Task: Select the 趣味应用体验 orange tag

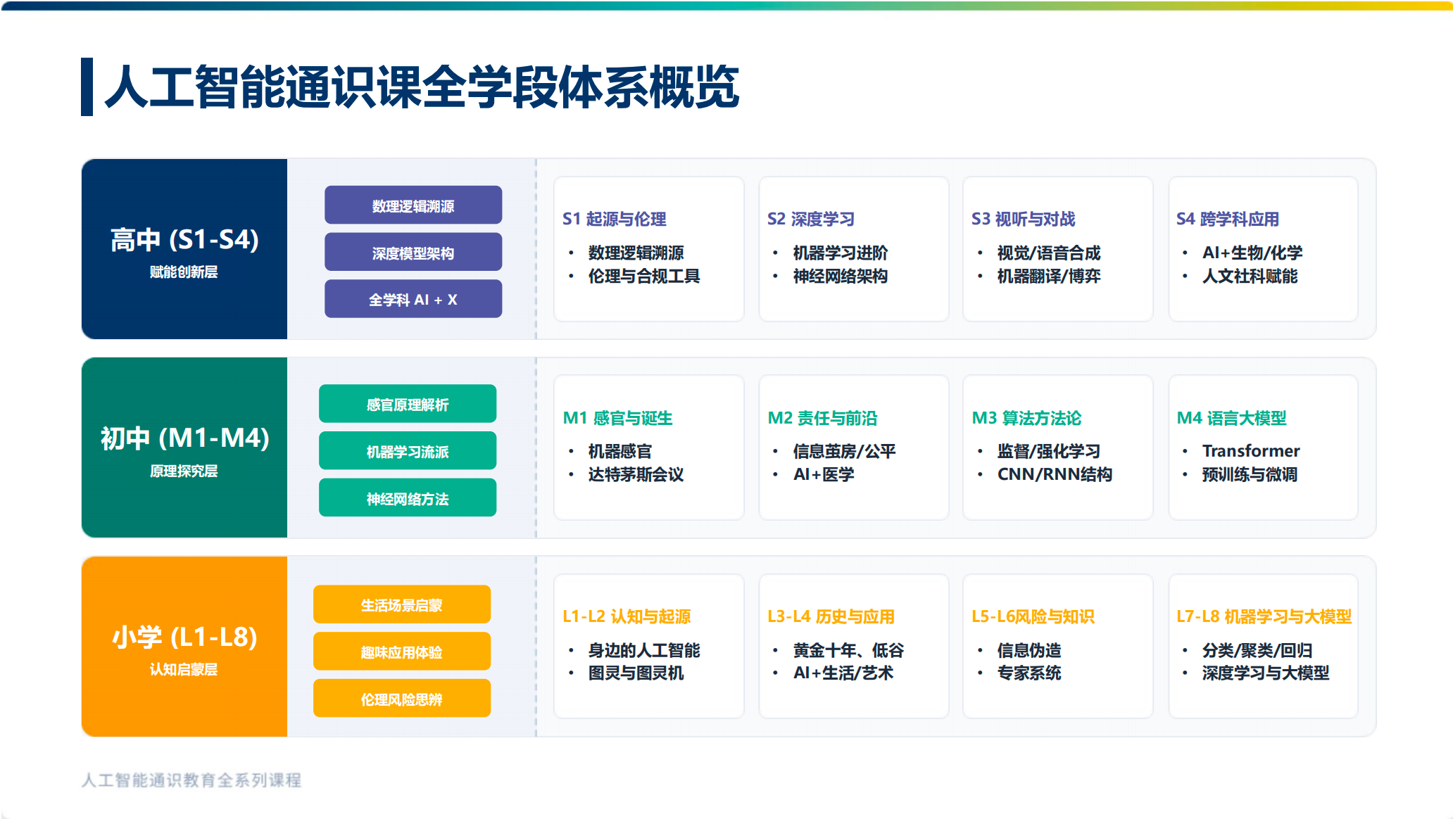Action: pos(402,652)
